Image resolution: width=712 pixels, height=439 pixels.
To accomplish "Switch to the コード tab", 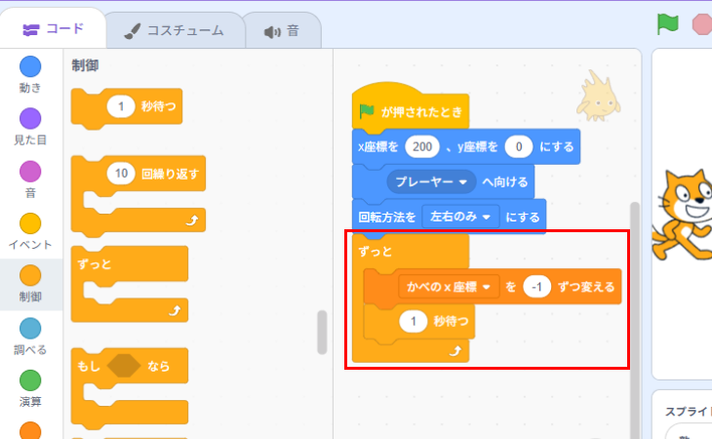I will pyautogui.click(x=53, y=29).
